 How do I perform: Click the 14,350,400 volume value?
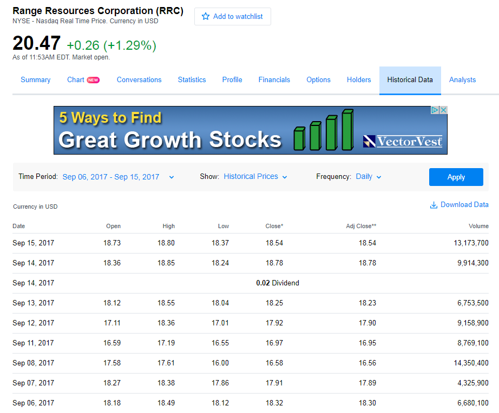pos(471,363)
